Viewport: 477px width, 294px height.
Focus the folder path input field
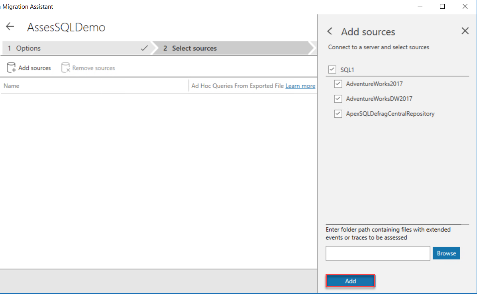(x=377, y=253)
